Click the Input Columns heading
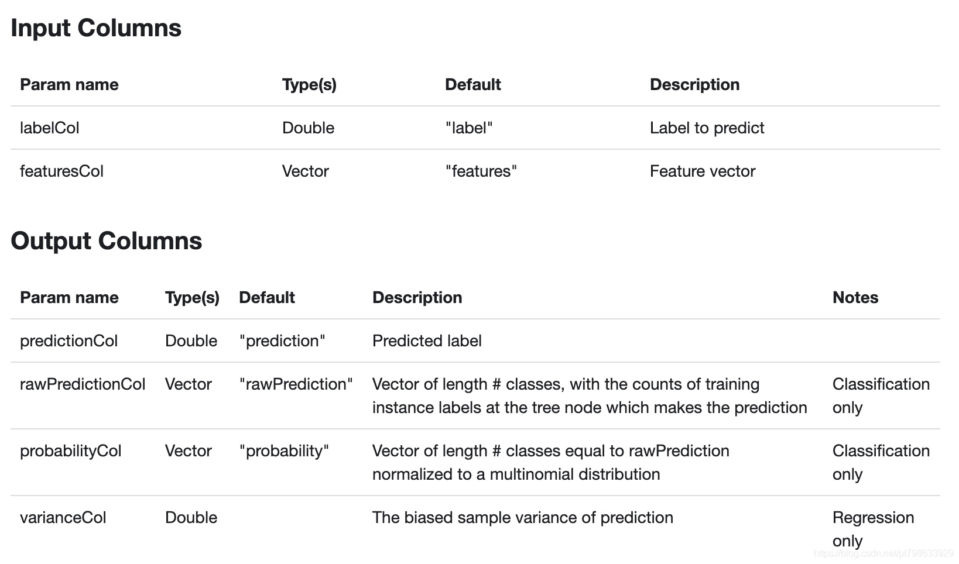The image size is (959, 564). coord(96,28)
